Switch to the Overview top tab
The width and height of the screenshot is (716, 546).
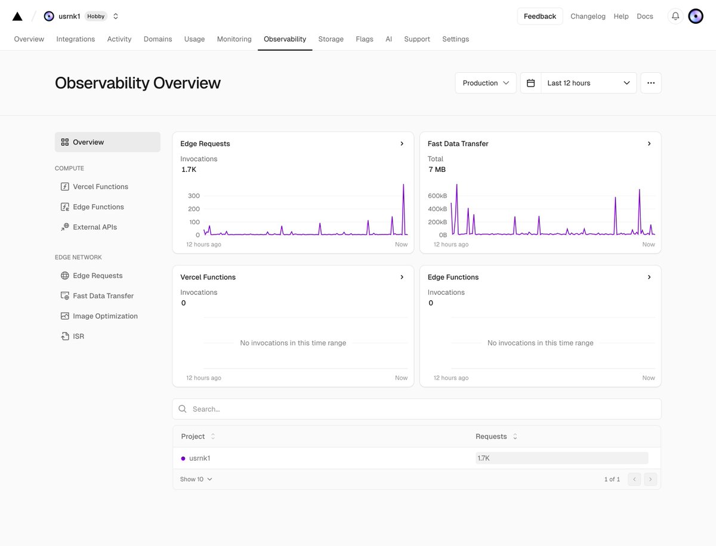tap(29, 39)
